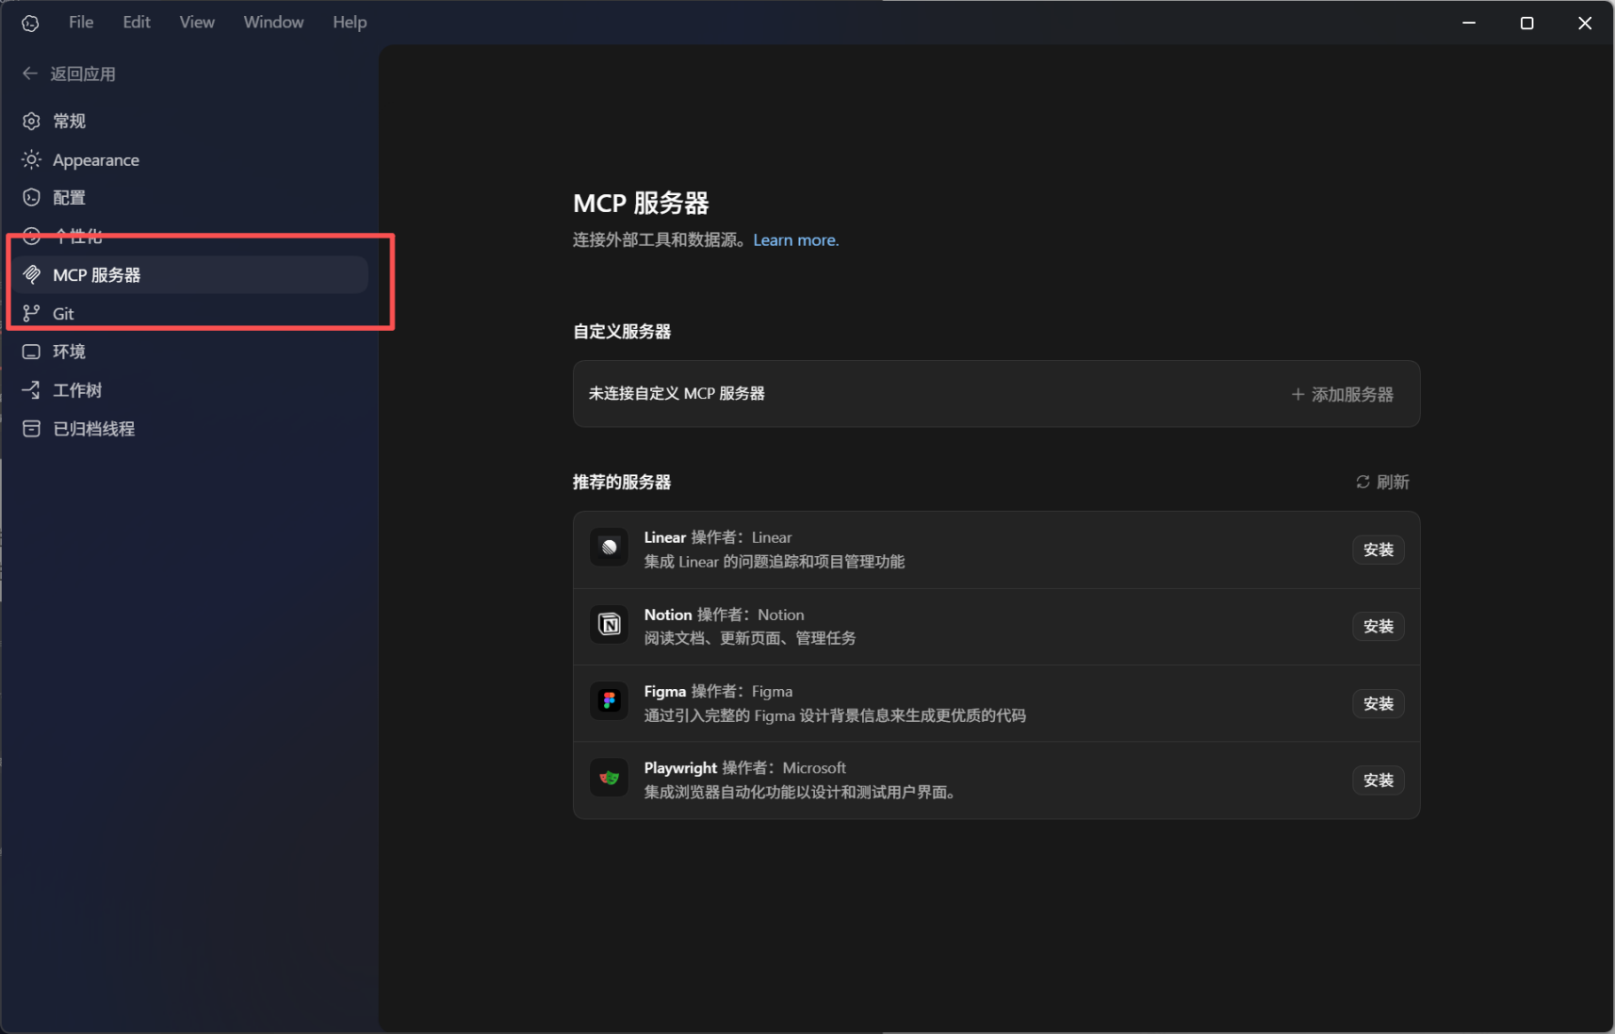Screen dimensions: 1615x1034
Task: Click the 工作树 sidebar icon
Action: coord(31,389)
